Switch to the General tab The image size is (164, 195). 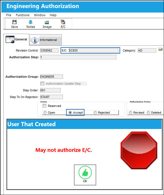tap(16, 40)
